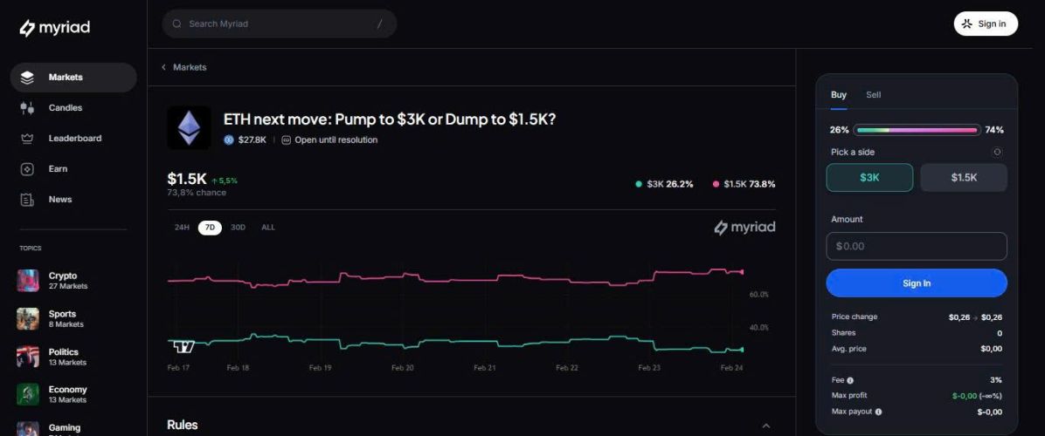The height and width of the screenshot is (436, 1045).
Task: Click the info icon next to Max payout
Action: pos(878,412)
